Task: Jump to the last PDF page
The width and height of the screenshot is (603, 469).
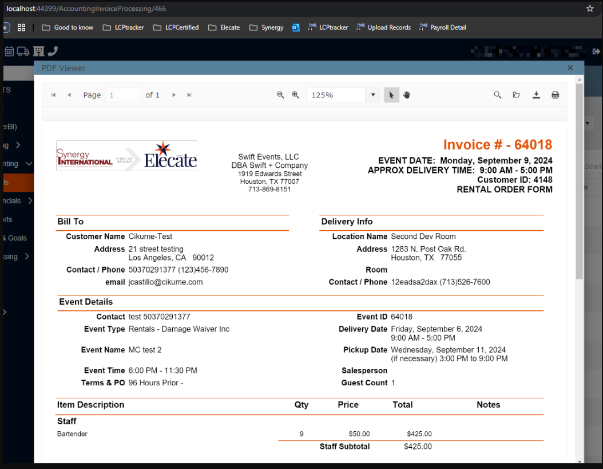Action: 189,95
